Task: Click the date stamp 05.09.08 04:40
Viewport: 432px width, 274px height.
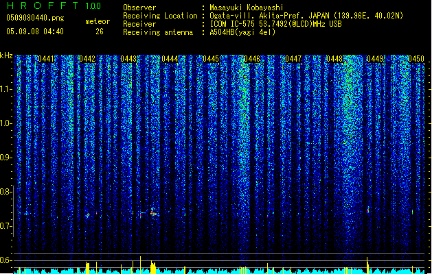Action: [x=35, y=32]
